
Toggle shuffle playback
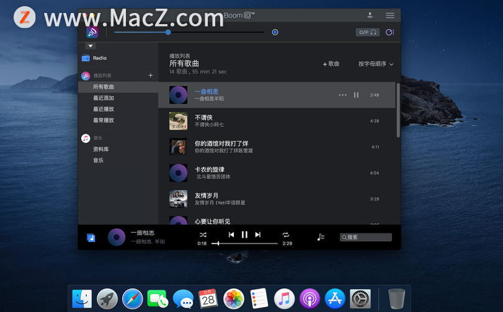point(203,235)
